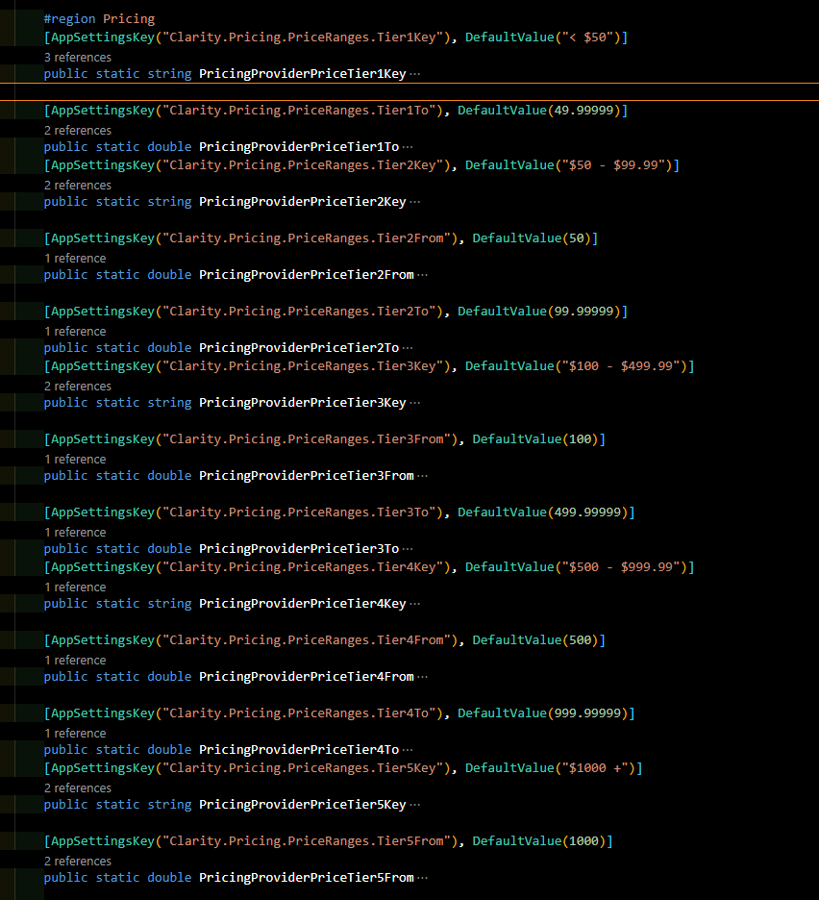Click property name PricingProviderPriceTier4Key
The height and width of the screenshot is (900, 819).
click(303, 604)
